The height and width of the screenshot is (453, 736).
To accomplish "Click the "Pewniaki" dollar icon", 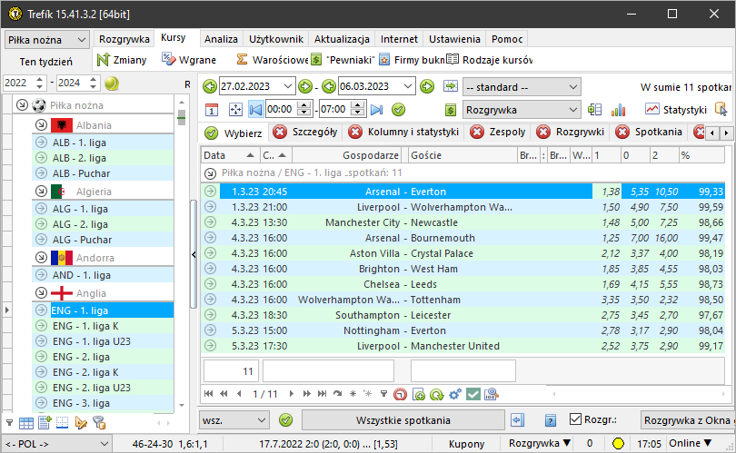I will click(x=315, y=60).
